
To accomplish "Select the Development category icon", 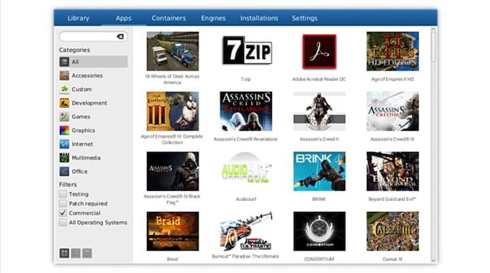I will click(65, 103).
